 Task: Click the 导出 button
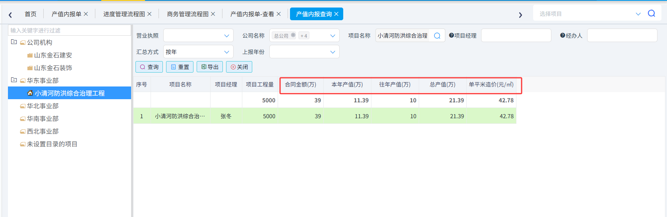[x=210, y=67]
